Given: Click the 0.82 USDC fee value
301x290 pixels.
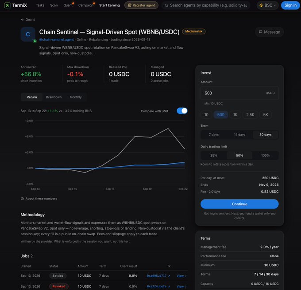Looking at the screenshot, I should [270, 192].
